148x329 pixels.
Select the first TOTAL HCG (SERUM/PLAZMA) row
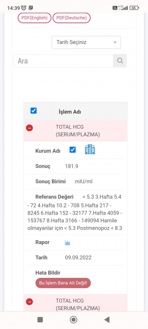(75, 131)
